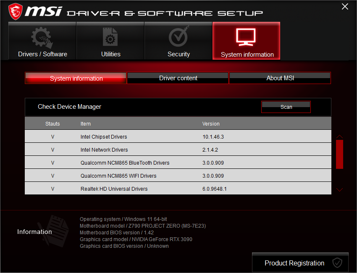Click the shield badge on Product Registration
The image size is (357, 273).
(x=337, y=262)
